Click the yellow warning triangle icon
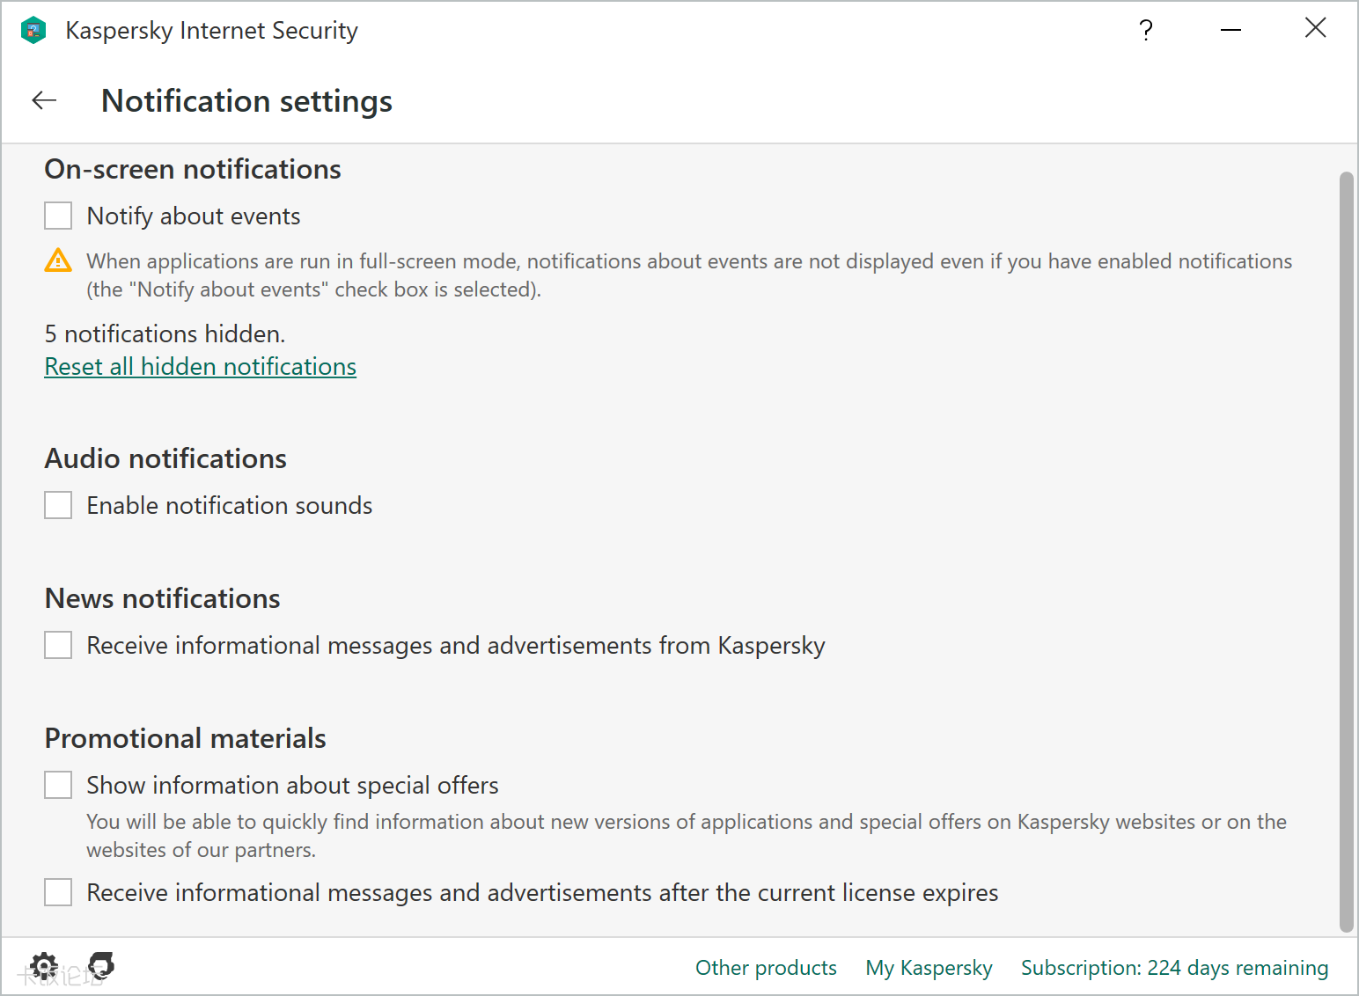1359x996 pixels. click(58, 260)
